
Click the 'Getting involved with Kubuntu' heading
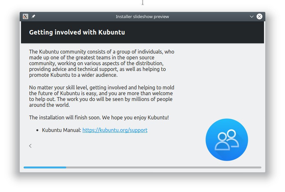click(x=77, y=32)
